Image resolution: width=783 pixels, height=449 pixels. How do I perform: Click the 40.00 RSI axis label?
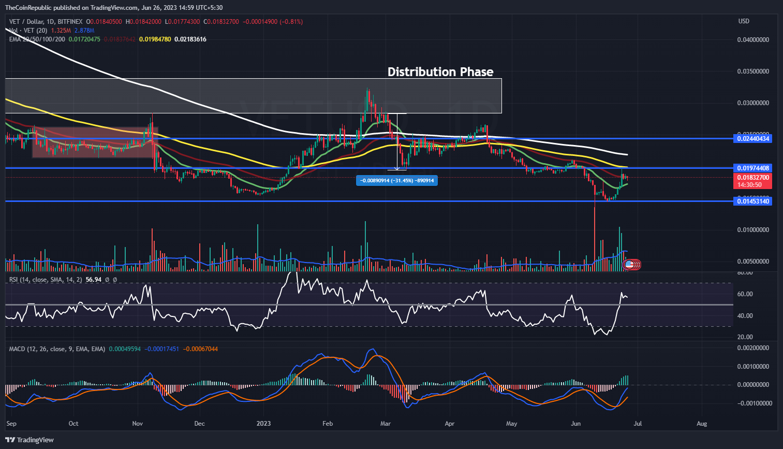coord(745,316)
